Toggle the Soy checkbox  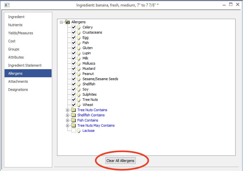pyautogui.click(x=73, y=89)
